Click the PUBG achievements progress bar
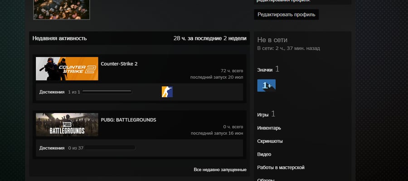The height and width of the screenshot is (181, 408). 110,148
